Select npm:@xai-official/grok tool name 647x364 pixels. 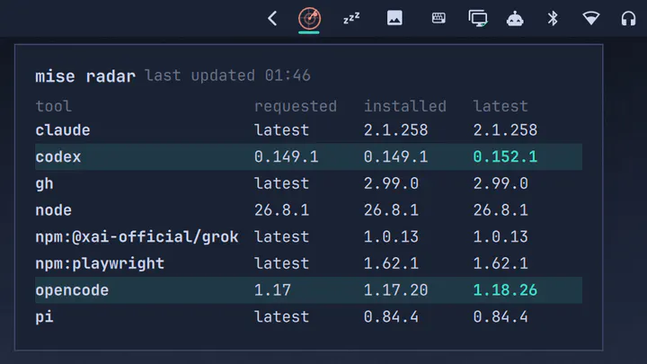(x=137, y=237)
